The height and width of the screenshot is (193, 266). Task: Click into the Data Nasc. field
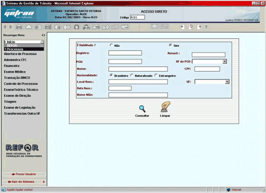click(120, 88)
